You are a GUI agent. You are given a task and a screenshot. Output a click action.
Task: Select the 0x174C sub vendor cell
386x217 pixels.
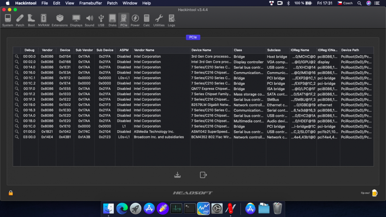(x=84, y=132)
